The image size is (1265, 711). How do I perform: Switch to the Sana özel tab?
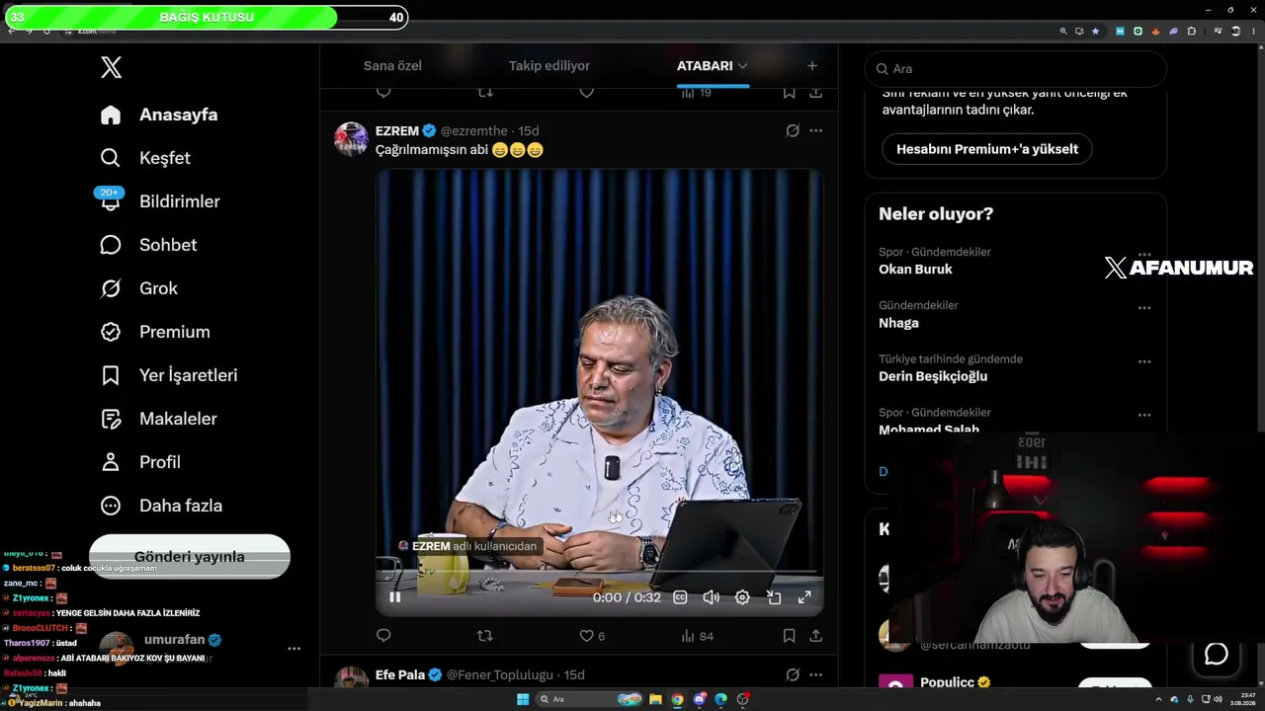[x=392, y=65]
